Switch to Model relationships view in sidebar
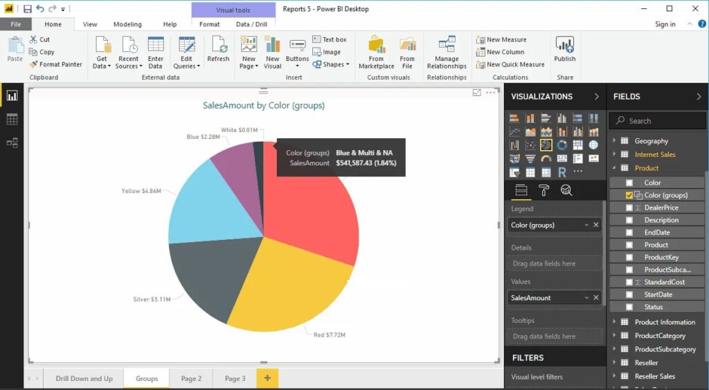Screen dimensions: 709x390 tap(12, 143)
